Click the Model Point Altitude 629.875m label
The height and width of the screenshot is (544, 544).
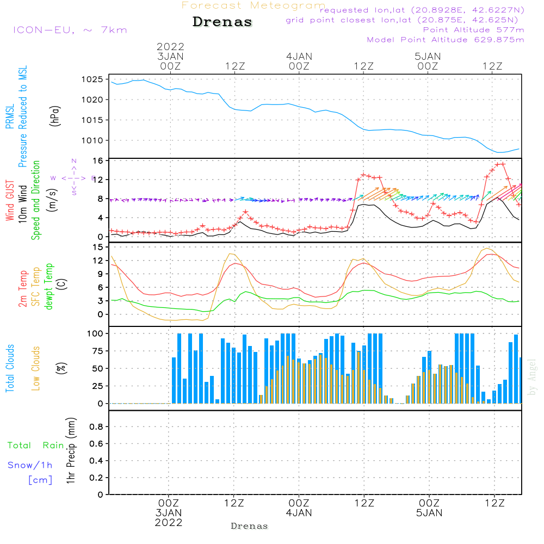click(x=446, y=40)
